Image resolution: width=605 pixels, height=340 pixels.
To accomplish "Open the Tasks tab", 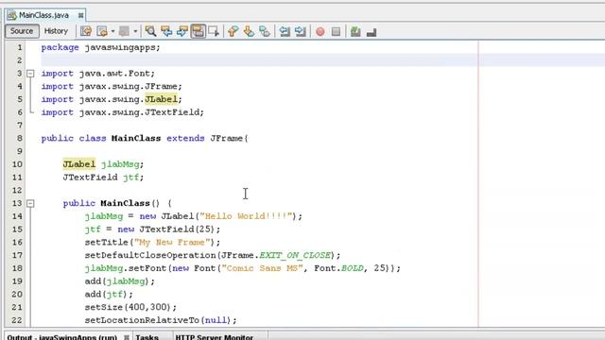I will (147, 336).
